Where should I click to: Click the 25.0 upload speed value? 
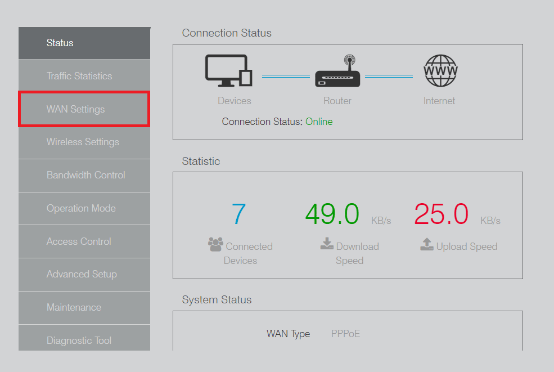coord(441,214)
